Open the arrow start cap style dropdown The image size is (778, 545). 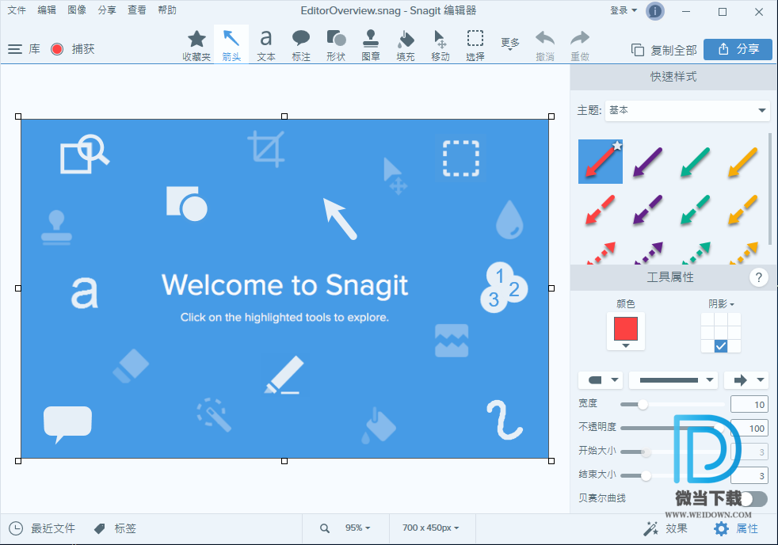pos(601,380)
